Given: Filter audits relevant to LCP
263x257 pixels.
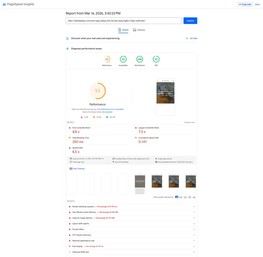Looking at the screenshot, I should coord(185,197).
